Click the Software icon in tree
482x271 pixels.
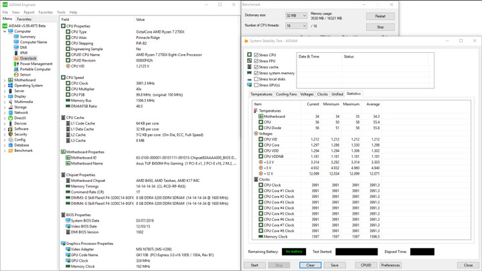[x=11, y=128]
